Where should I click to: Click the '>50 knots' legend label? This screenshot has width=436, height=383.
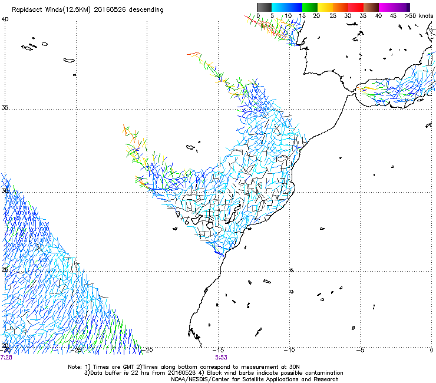(419, 15)
